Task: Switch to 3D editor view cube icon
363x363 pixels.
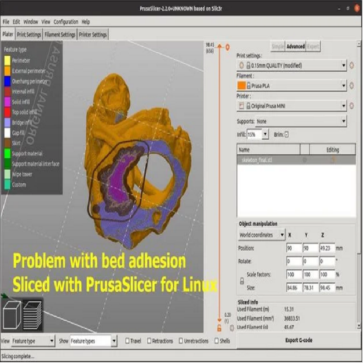Action: (12, 314)
